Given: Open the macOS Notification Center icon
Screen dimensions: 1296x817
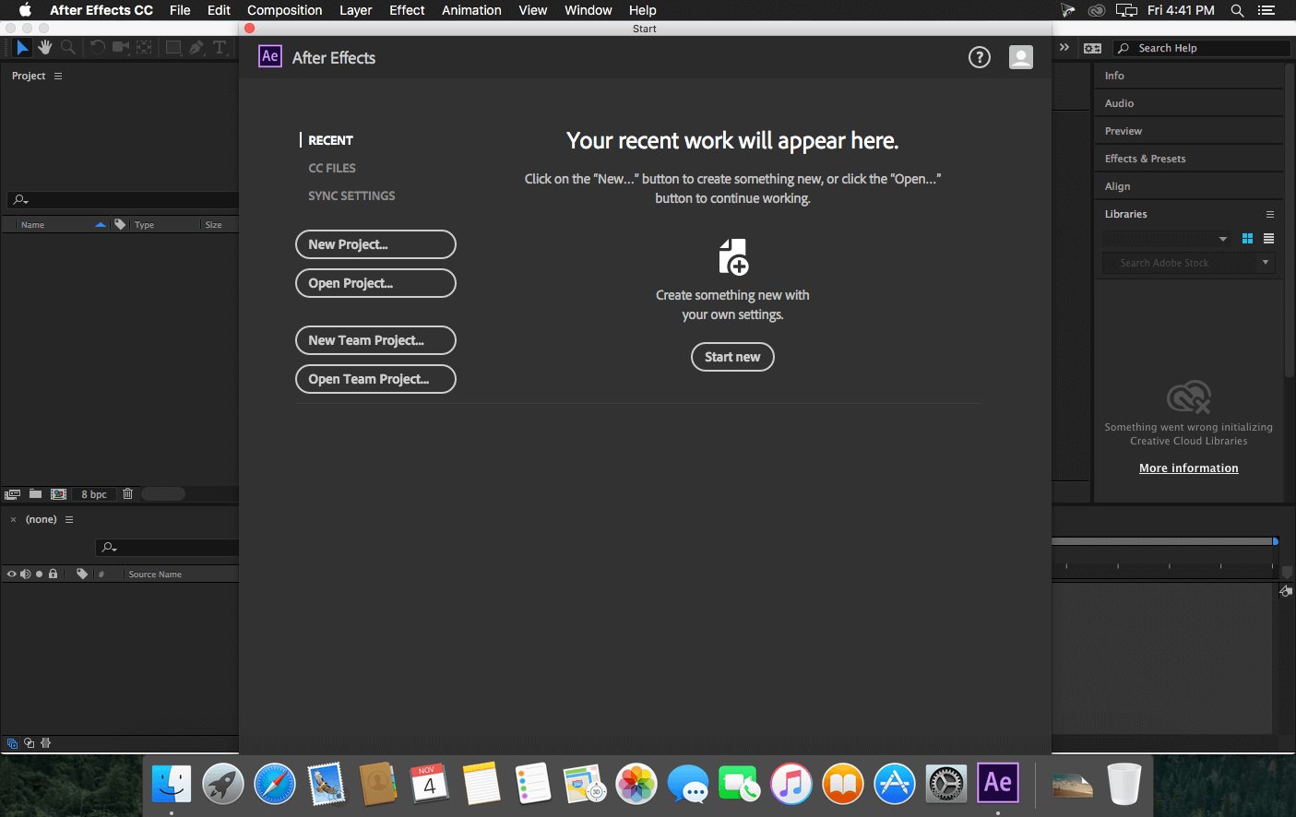Looking at the screenshot, I should click(x=1266, y=10).
